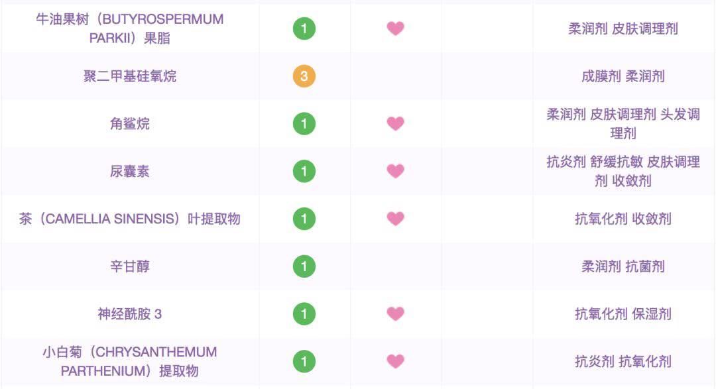
Task: Click green safety badge for 辛甘醇
Action: click(x=304, y=266)
